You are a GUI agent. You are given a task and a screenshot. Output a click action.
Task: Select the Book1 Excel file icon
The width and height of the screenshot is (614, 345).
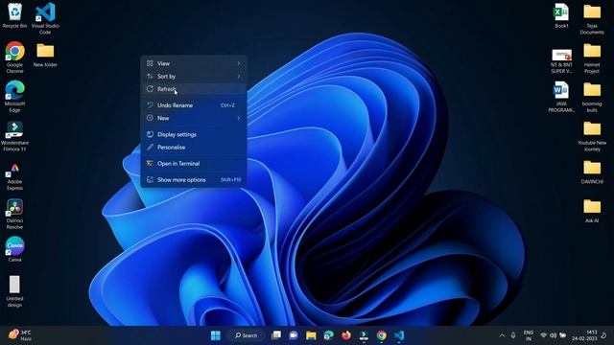561,15
